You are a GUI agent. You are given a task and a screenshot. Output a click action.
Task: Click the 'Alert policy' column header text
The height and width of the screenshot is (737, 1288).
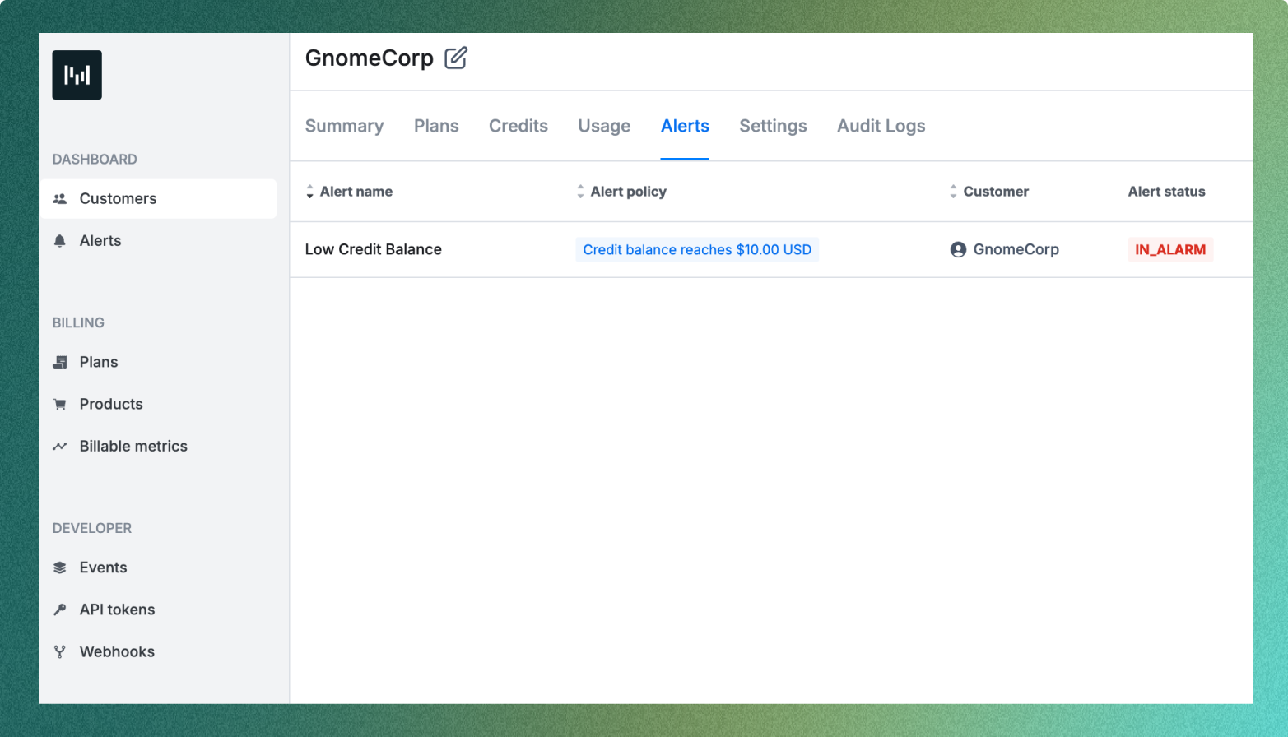pos(629,192)
